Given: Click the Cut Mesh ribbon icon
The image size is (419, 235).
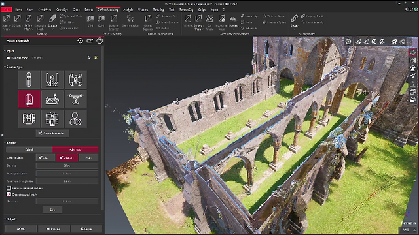Looking at the screenshot, I should pos(209,19).
